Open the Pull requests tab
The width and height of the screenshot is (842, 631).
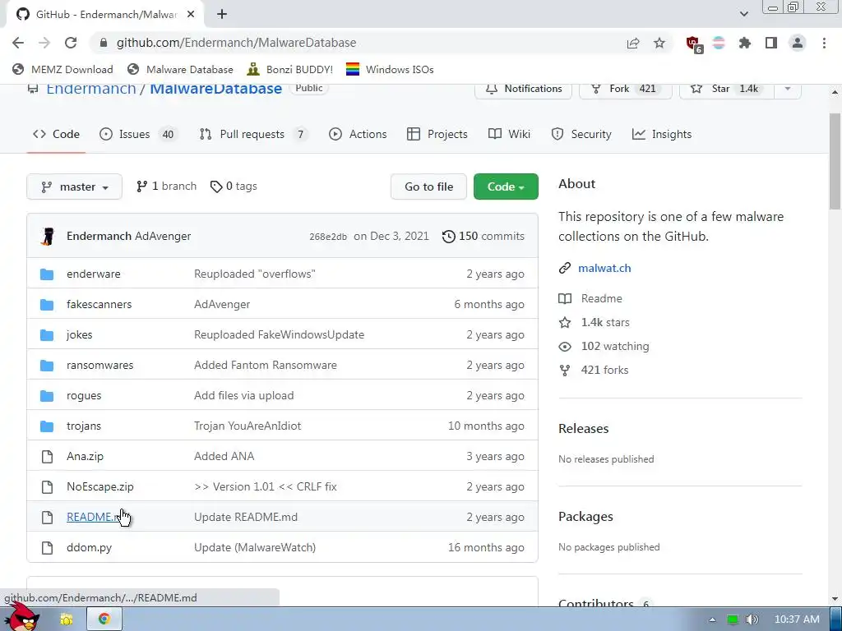(x=253, y=134)
